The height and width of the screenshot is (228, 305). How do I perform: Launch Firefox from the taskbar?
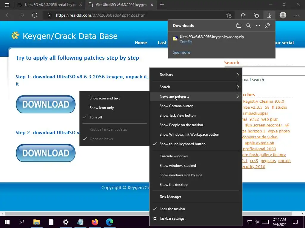click(95, 222)
